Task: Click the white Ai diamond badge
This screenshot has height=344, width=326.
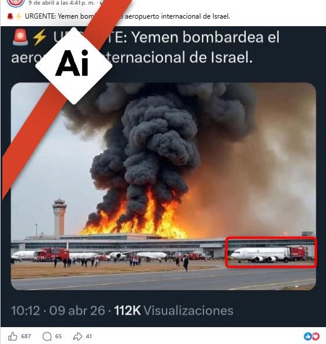Action: pyautogui.click(x=74, y=65)
